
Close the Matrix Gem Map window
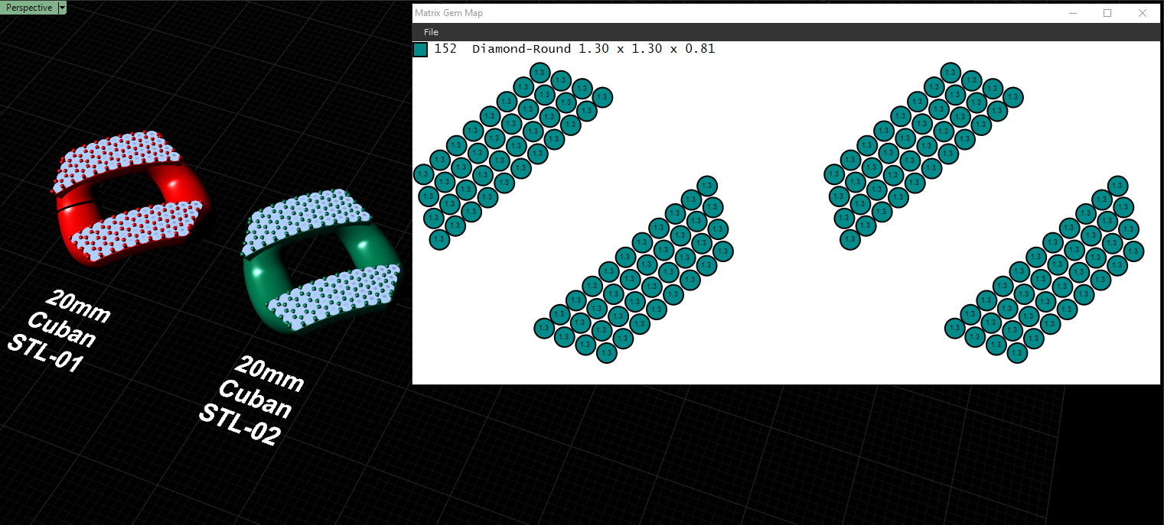coord(1143,13)
